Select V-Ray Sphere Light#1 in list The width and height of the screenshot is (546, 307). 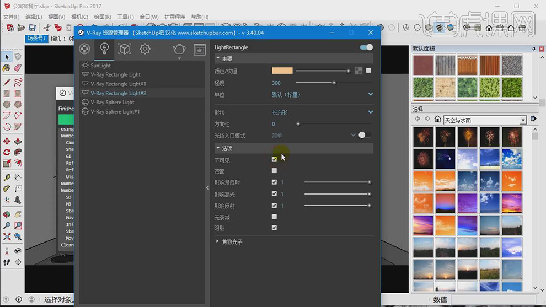pyautogui.click(x=142, y=111)
